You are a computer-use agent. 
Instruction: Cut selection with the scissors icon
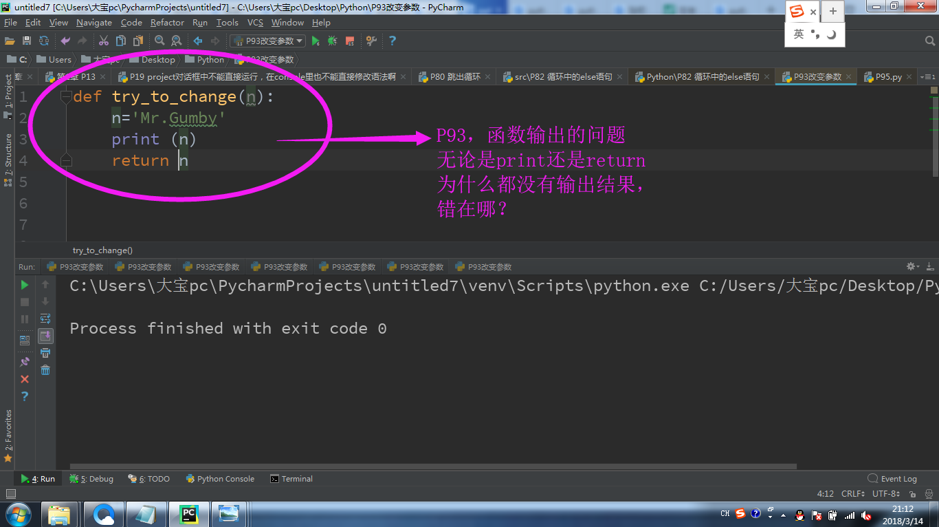coord(104,41)
